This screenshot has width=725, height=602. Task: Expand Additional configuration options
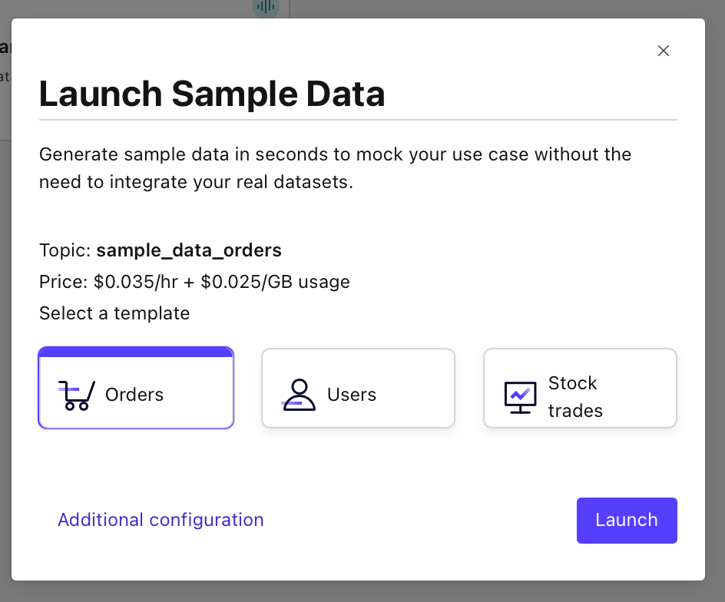[x=161, y=520]
